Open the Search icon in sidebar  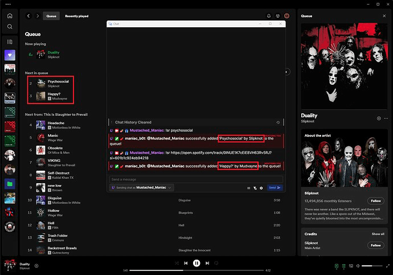(10, 27)
